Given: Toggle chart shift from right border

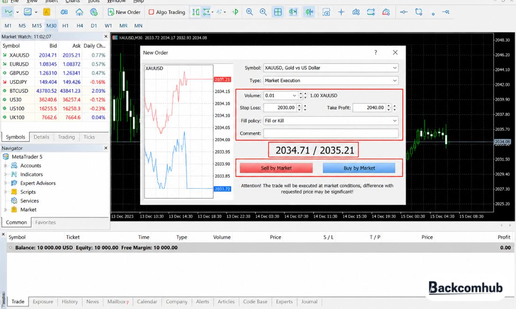Looking at the screenshot, I should [x=309, y=12].
